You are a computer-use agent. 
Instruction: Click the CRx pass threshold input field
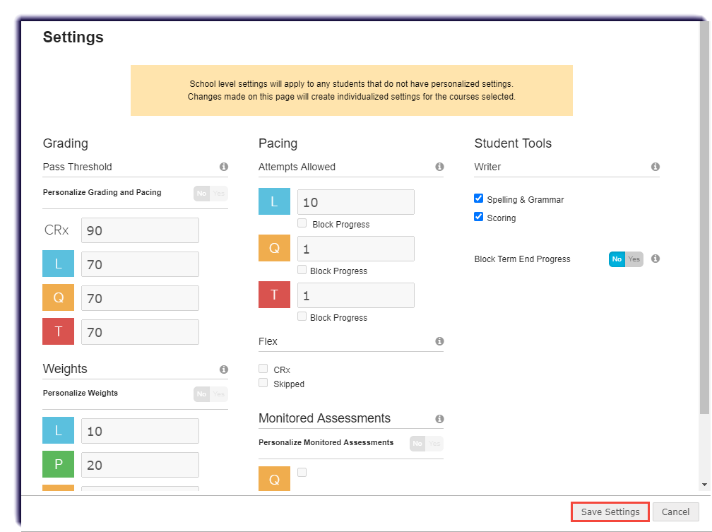coord(140,230)
